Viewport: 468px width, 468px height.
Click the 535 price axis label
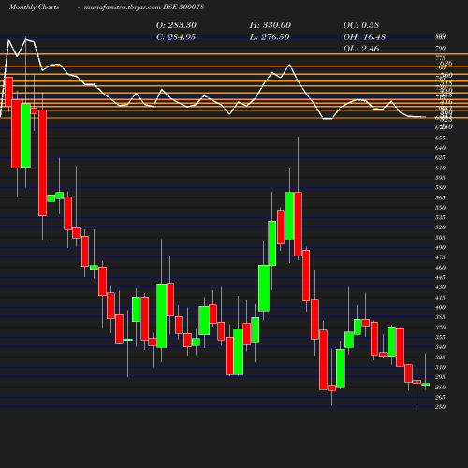tap(440, 217)
